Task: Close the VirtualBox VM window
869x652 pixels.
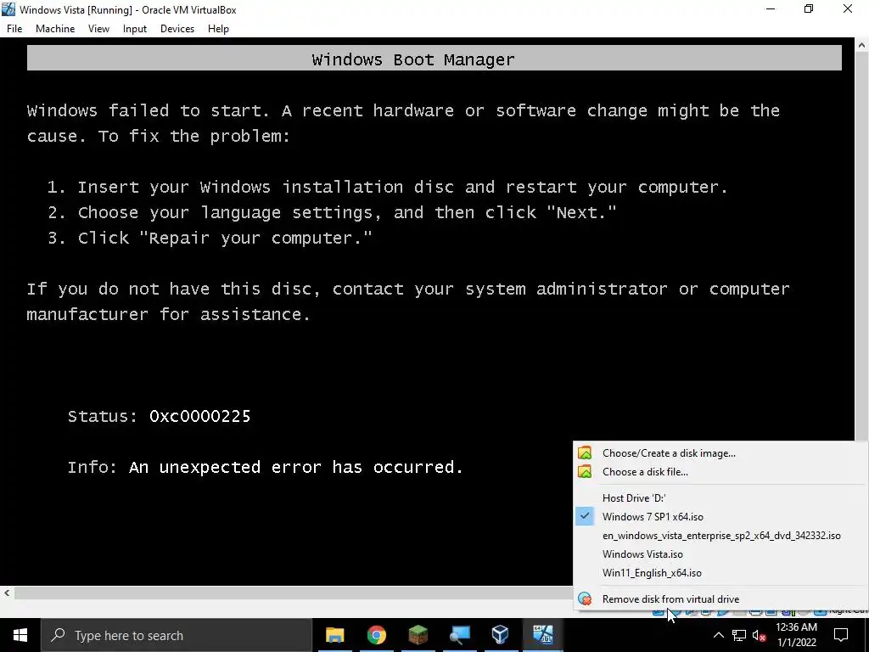Action: pyautogui.click(x=848, y=9)
